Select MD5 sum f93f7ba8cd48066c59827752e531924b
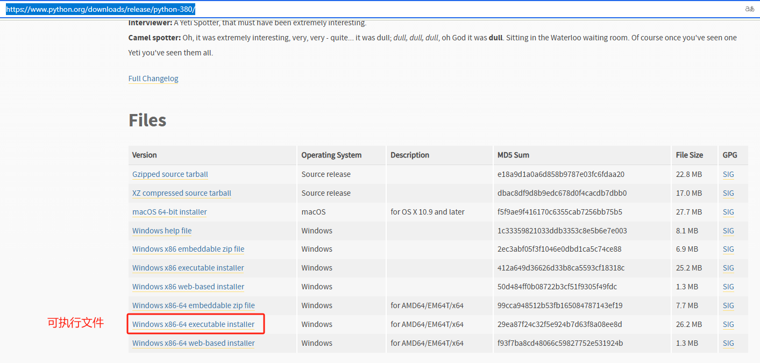760x363 pixels. [560, 343]
